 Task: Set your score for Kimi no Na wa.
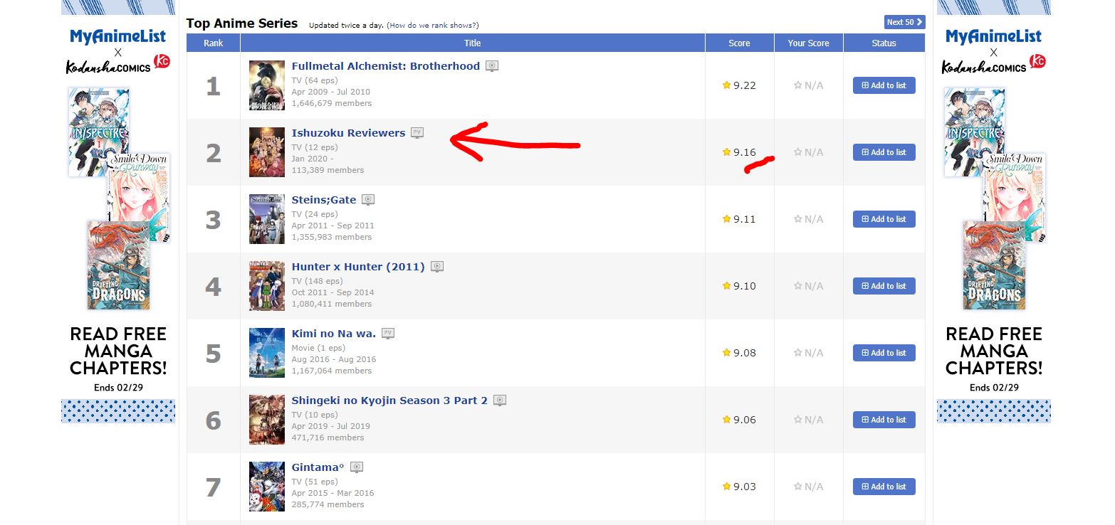pyautogui.click(x=808, y=353)
